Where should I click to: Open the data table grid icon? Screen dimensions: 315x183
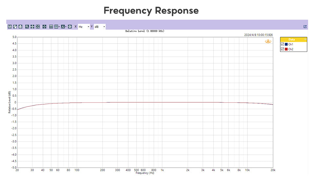(51, 27)
